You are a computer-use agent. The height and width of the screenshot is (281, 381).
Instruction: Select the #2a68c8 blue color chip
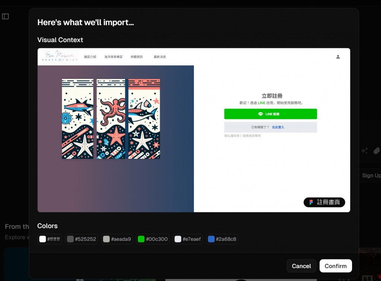tap(222, 239)
